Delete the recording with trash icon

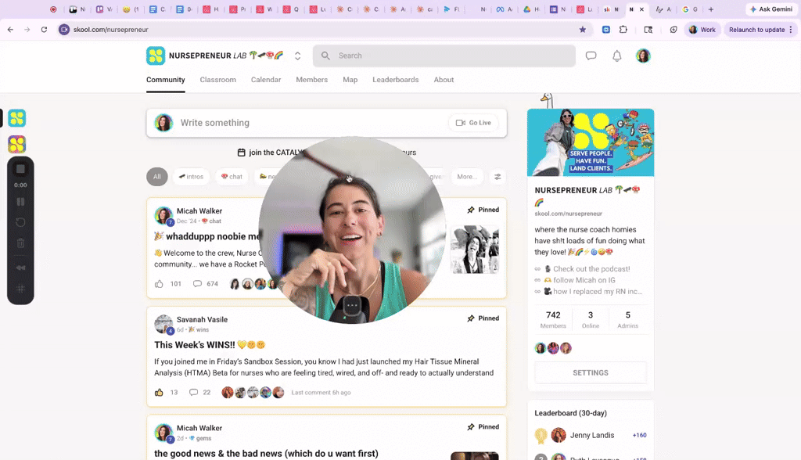[x=20, y=243]
